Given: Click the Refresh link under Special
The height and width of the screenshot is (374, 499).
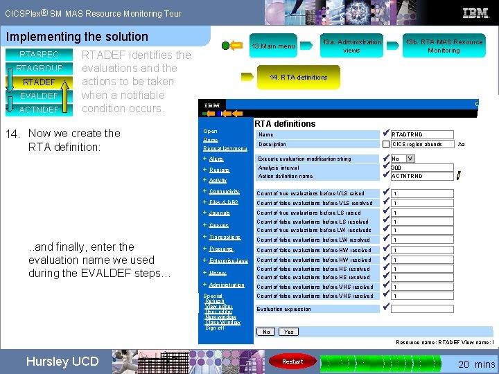Looking at the screenshot, I should [214, 301].
